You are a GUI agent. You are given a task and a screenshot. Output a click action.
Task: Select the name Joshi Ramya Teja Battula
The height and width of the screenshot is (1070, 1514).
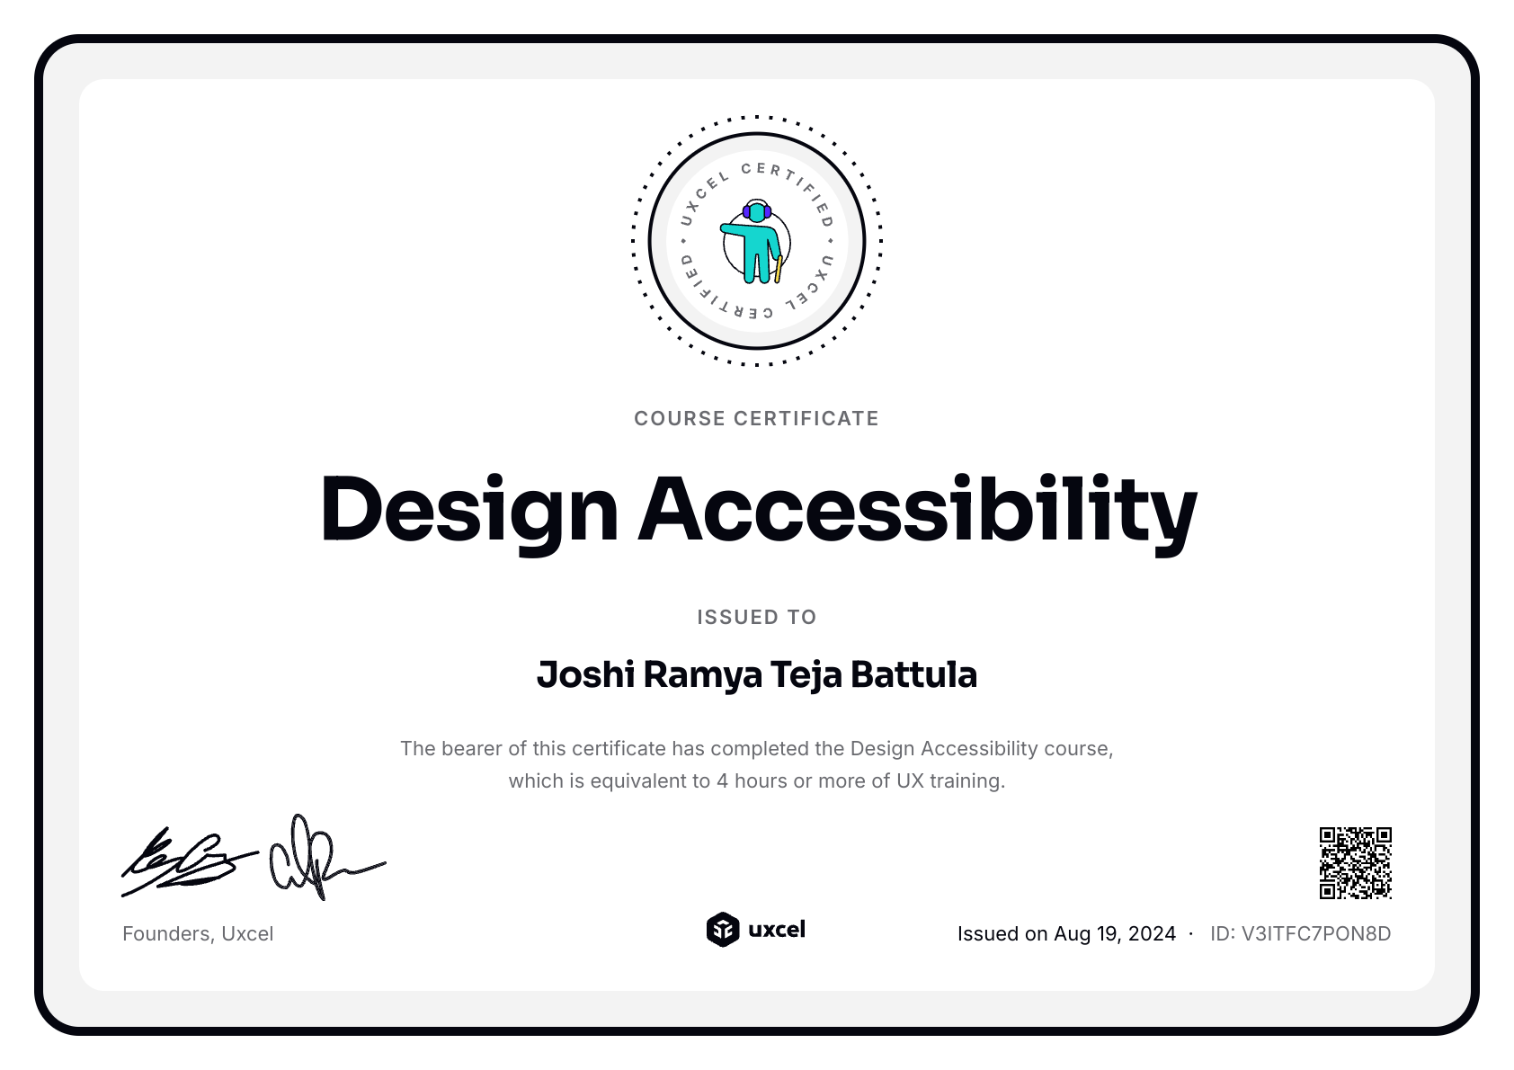pos(756,674)
